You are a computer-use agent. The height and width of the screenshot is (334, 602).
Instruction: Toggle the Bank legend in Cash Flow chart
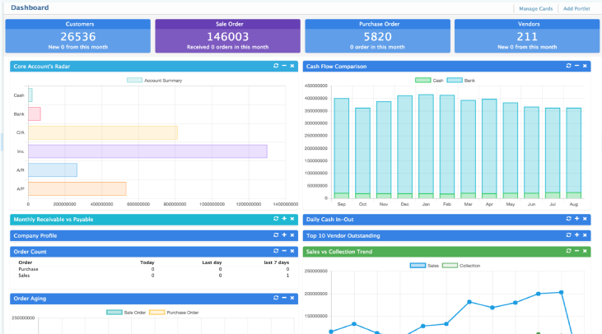point(454,81)
